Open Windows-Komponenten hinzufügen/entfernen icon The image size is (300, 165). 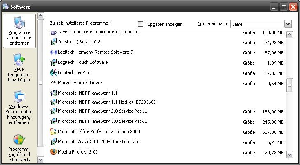coord(19,97)
